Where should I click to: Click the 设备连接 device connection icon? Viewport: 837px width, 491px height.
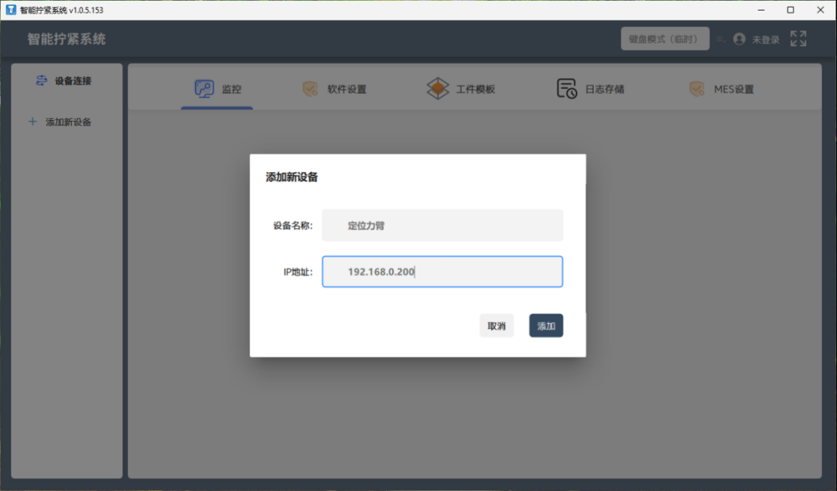[41, 81]
